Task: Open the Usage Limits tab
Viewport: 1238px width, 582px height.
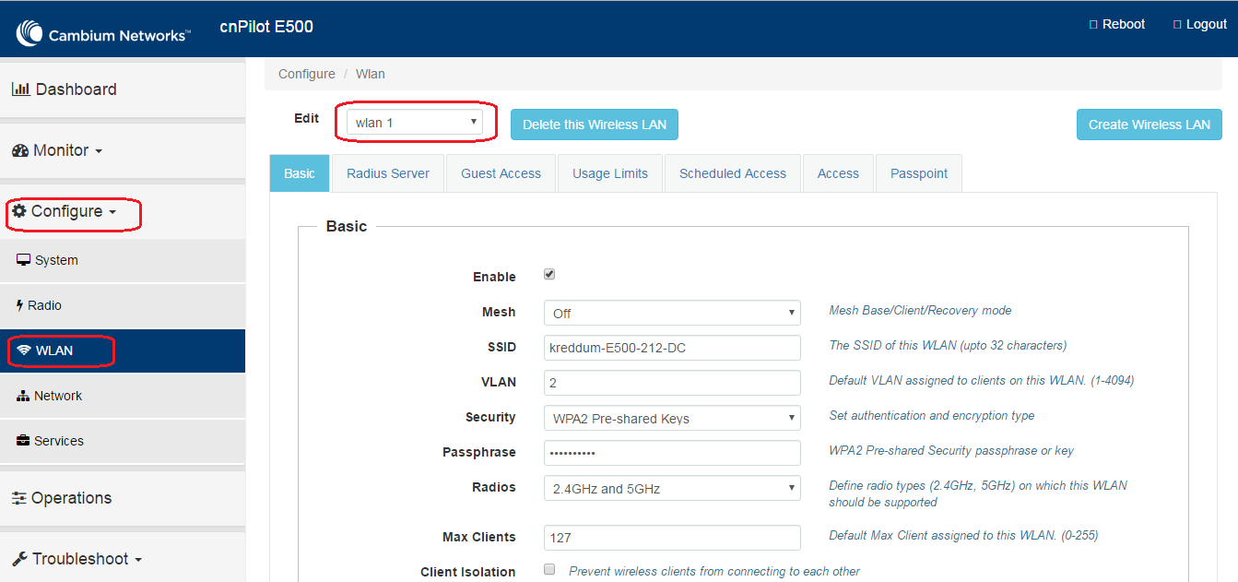Action: pyautogui.click(x=610, y=173)
